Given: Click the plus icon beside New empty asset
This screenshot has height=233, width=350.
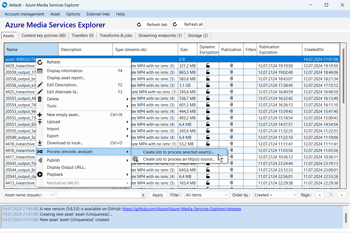Looking at the screenshot, I should [40, 115].
